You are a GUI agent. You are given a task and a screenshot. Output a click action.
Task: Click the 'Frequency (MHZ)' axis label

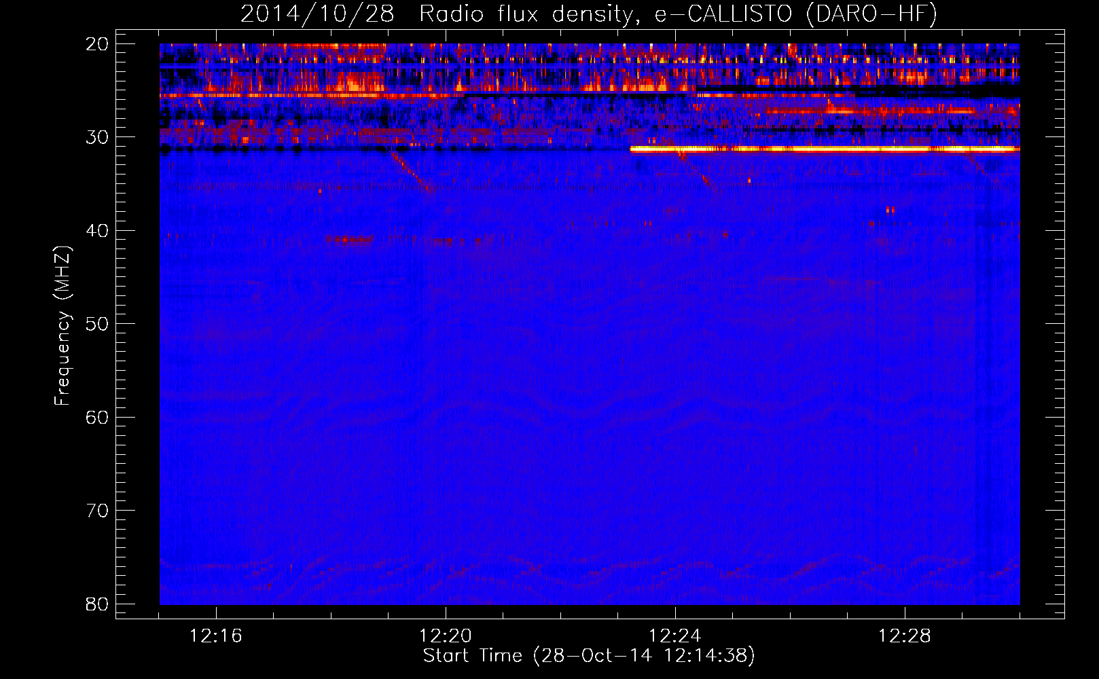click(62, 326)
